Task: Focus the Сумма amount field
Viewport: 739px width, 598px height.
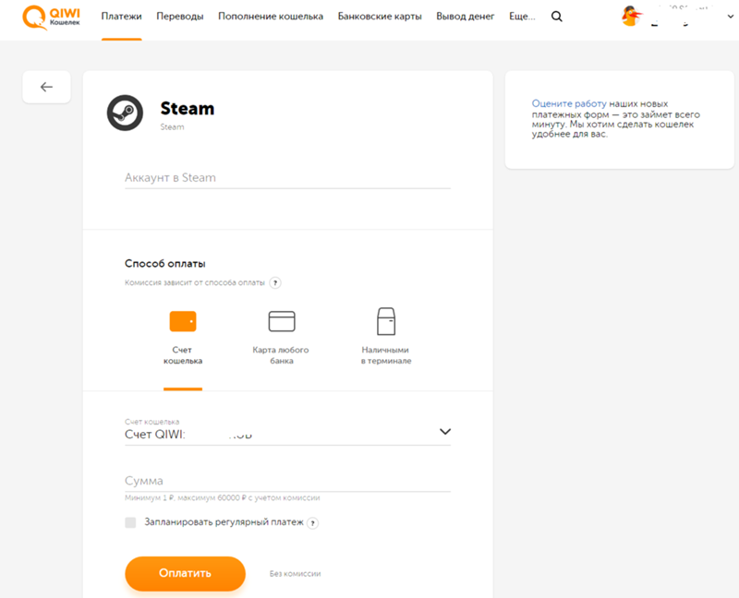Action: 287,481
